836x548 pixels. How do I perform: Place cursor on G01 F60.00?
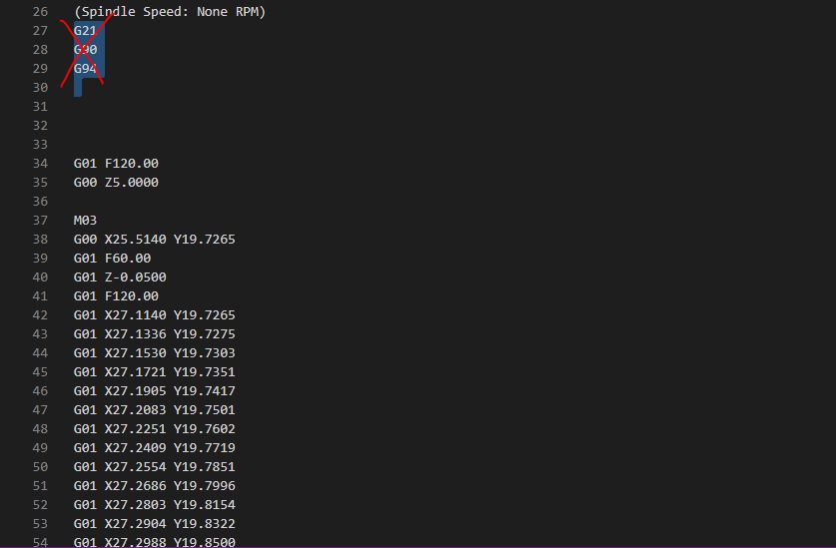[x=112, y=259]
